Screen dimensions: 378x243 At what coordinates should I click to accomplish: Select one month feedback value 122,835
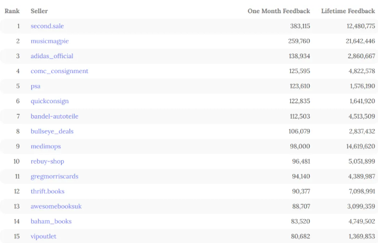[x=300, y=101]
